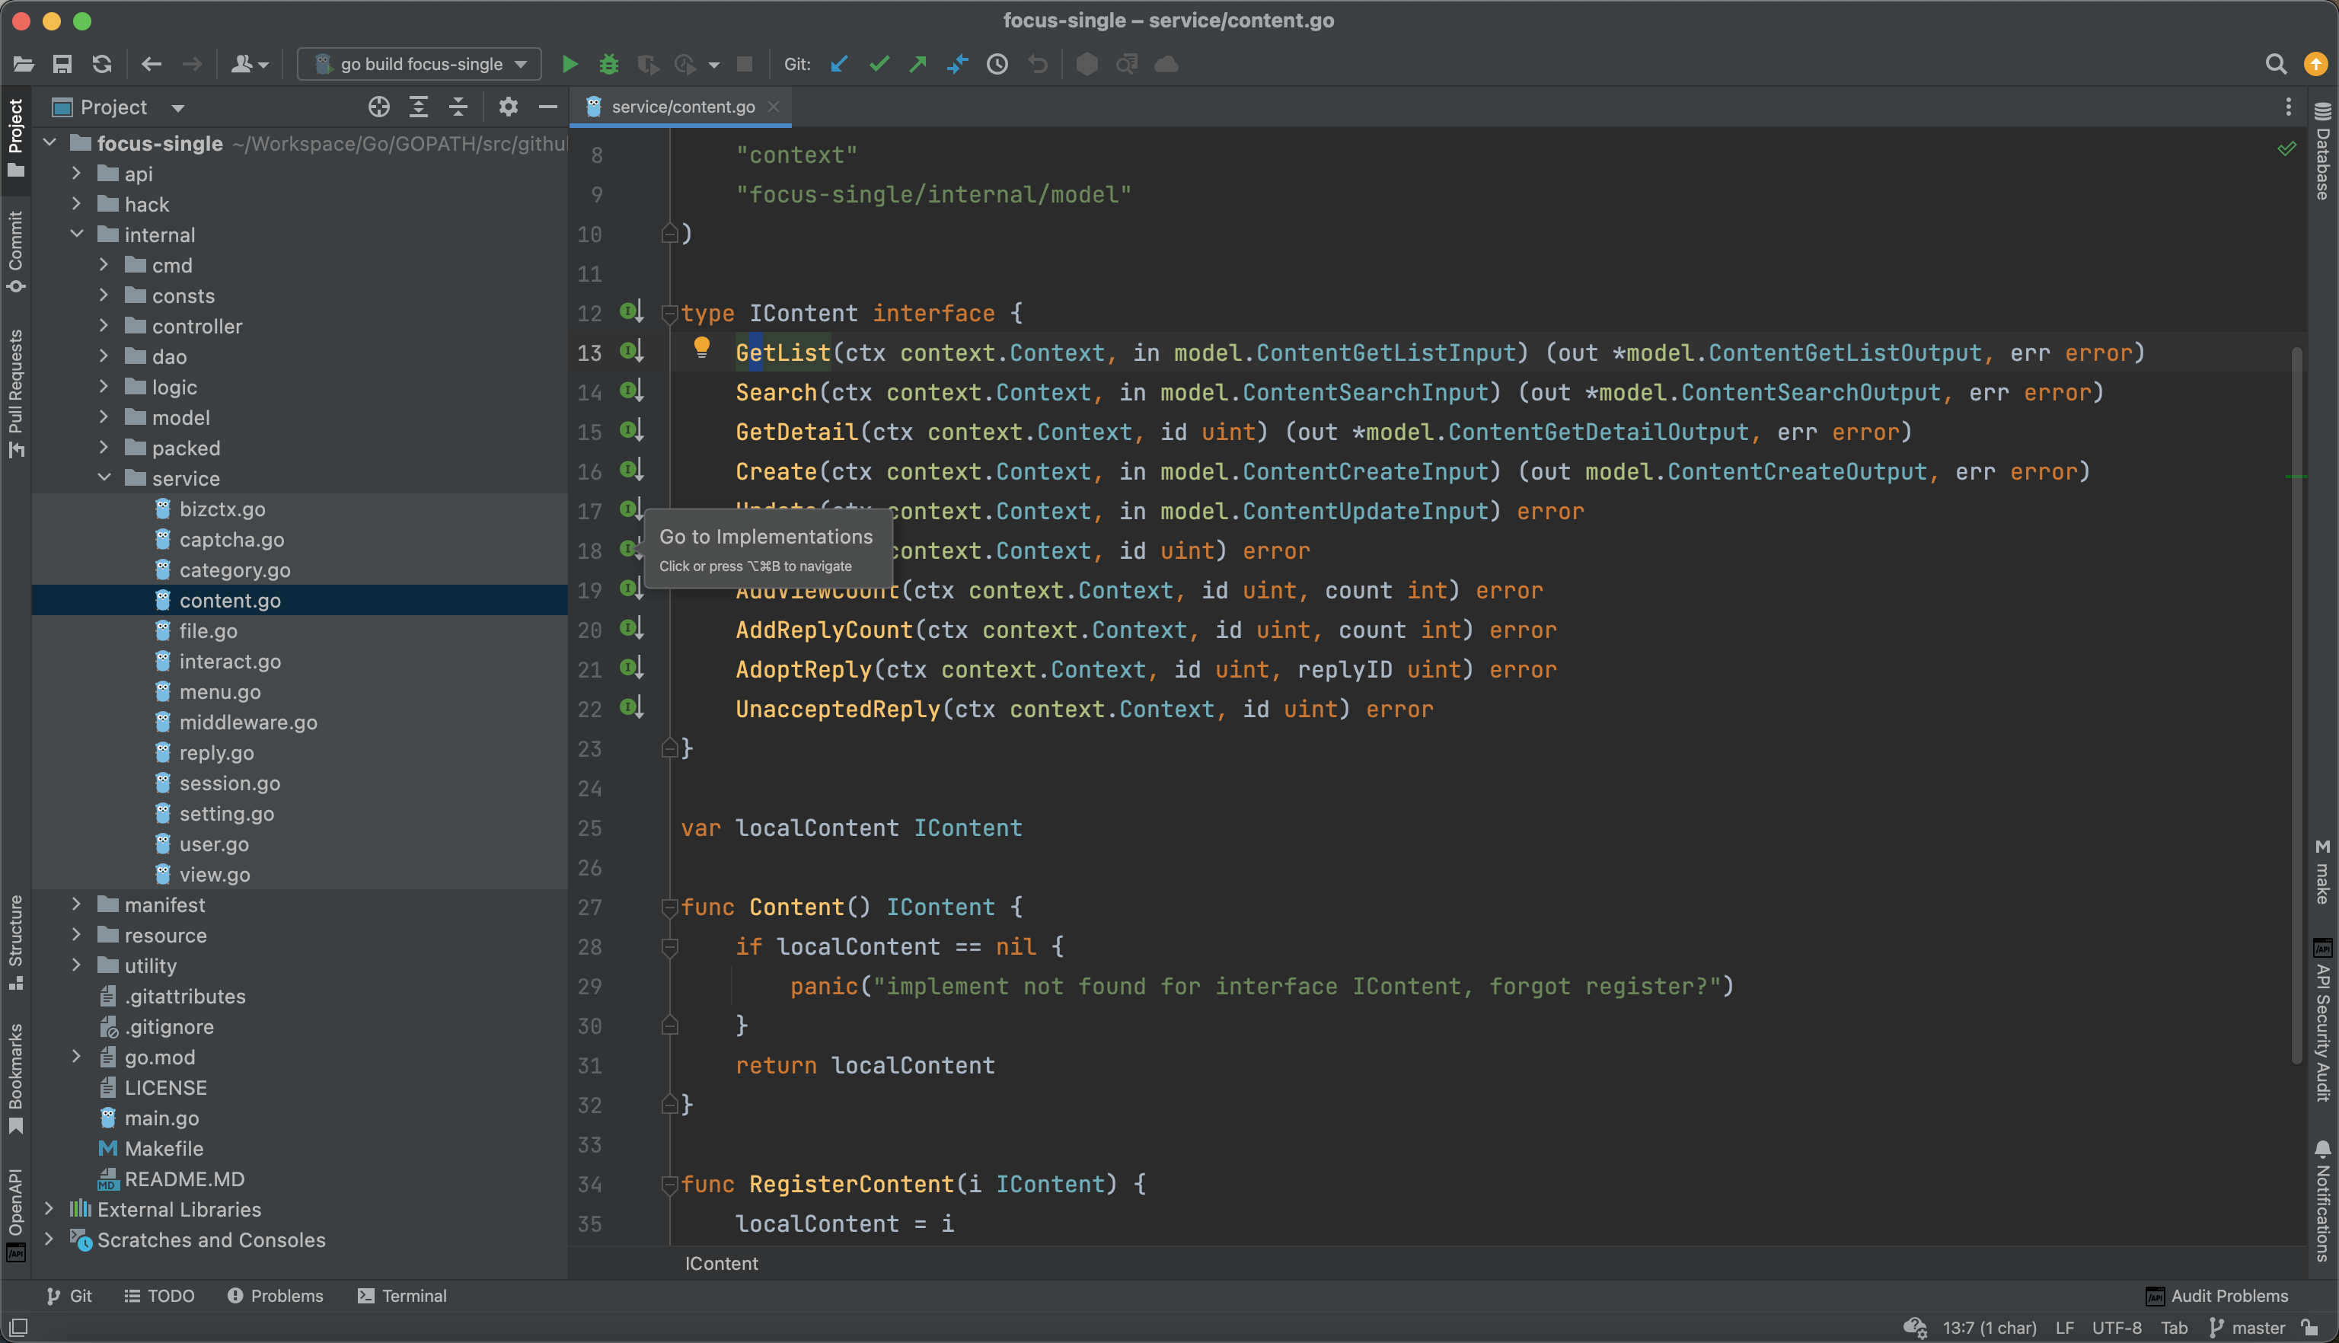Viewport: 2339px width, 1343px height.
Task: Start debugging with the bug icon
Action: click(608, 64)
